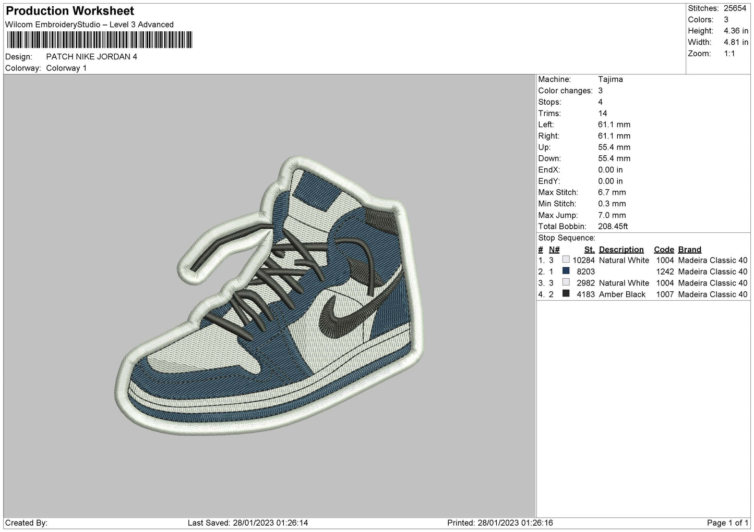
Task: Click the Max Jump value 7.0 mm
Action: 612,215
